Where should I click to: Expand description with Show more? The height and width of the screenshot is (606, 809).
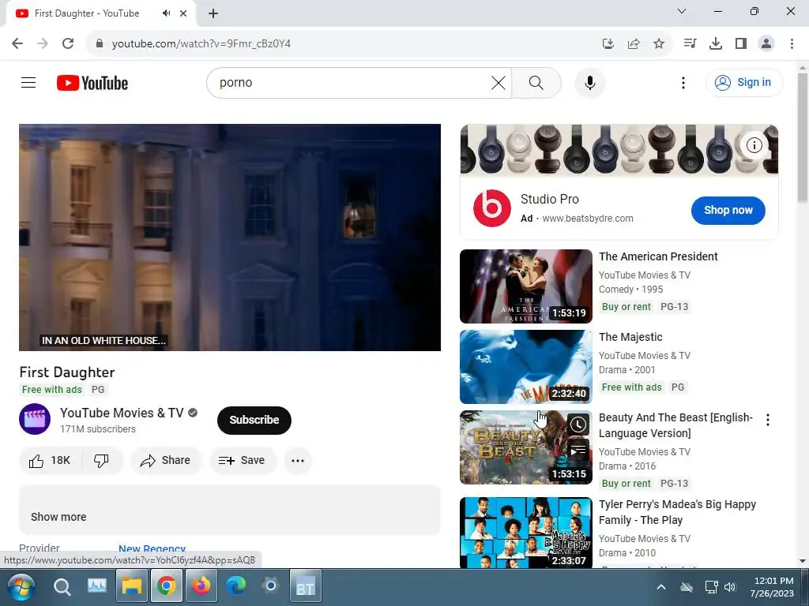click(x=58, y=517)
